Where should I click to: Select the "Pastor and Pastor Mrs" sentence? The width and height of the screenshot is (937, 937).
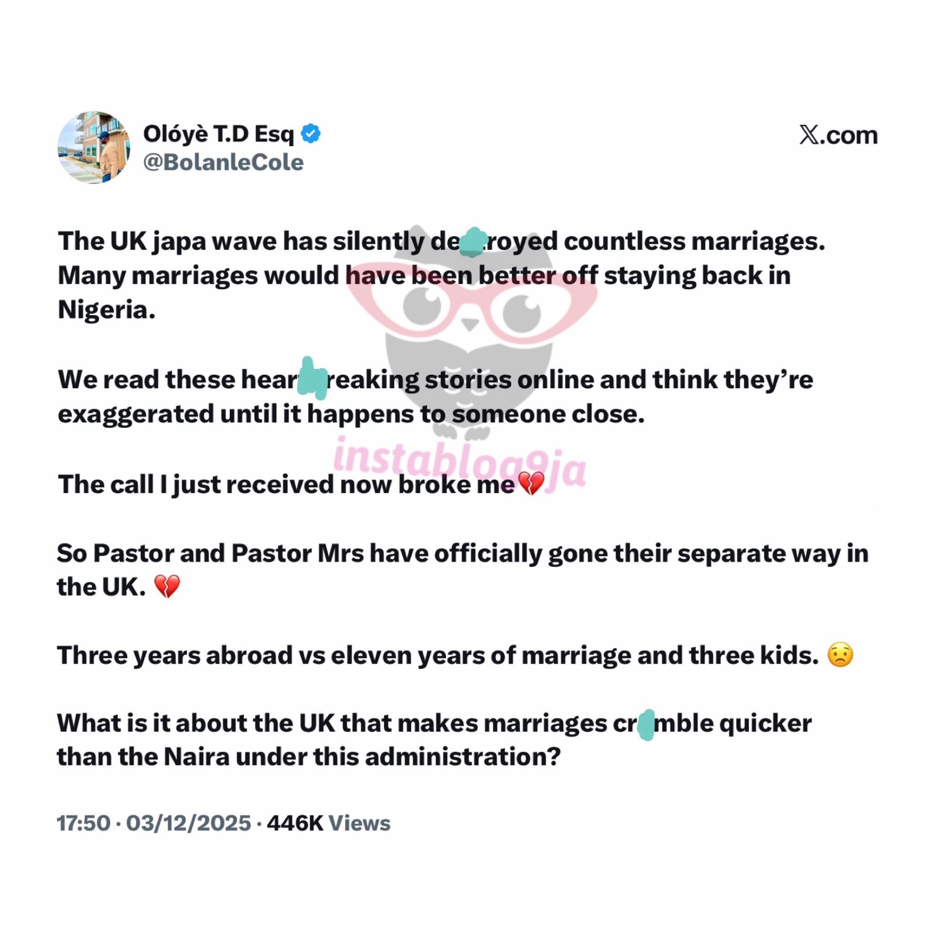click(x=463, y=570)
